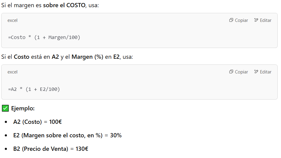The width and height of the screenshot is (281, 158).
Task: Click the 'excel' label of the second code block
Action: [13, 72]
